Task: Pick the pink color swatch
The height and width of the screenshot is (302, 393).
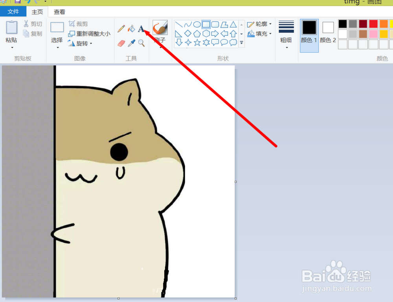Action: pos(373,34)
